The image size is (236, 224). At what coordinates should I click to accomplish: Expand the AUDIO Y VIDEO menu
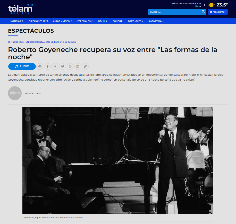62,21
